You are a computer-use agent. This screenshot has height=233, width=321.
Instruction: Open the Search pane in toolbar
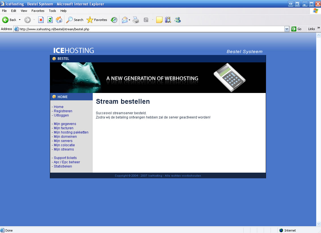click(x=75, y=20)
